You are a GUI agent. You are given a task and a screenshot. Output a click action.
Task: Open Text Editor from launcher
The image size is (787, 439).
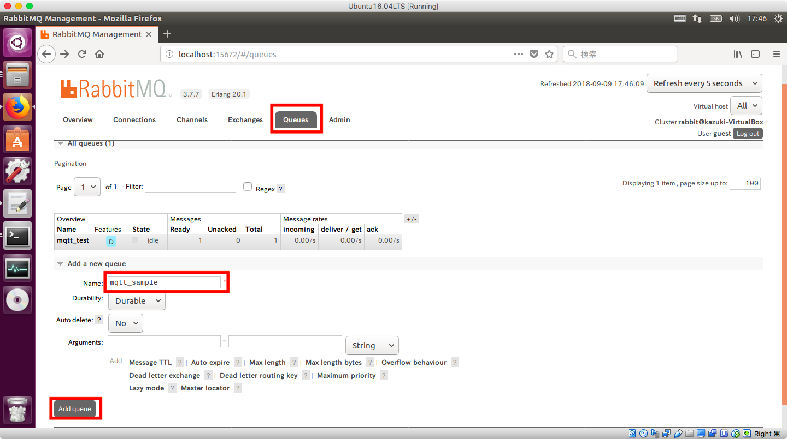(x=17, y=203)
